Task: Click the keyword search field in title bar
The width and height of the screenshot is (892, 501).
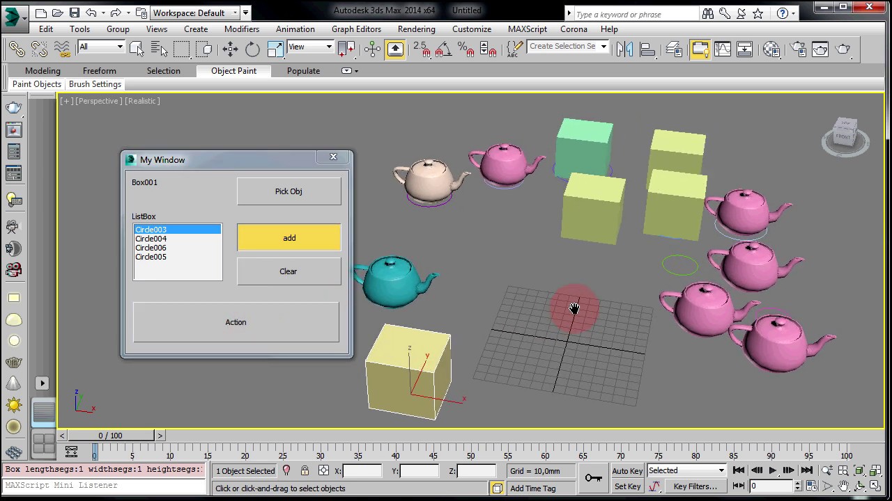Action: [x=636, y=14]
